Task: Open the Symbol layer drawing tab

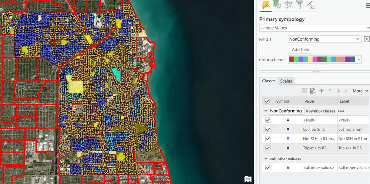Action: point(288,4)
